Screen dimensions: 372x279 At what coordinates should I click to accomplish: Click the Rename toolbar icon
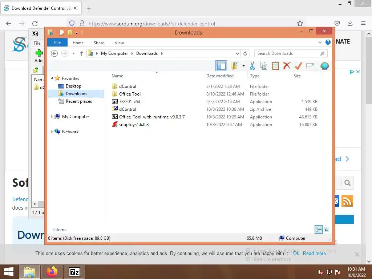tap(310, 66)
